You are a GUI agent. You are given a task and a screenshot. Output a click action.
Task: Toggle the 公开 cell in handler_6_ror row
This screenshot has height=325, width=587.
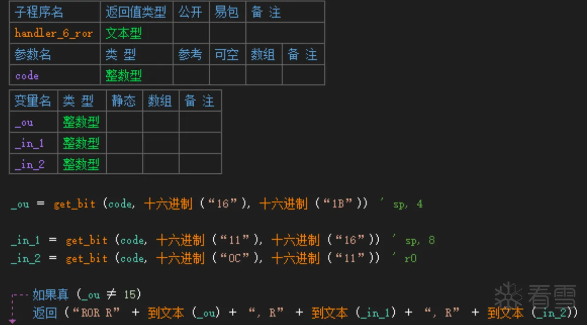(x=191, y=33)
